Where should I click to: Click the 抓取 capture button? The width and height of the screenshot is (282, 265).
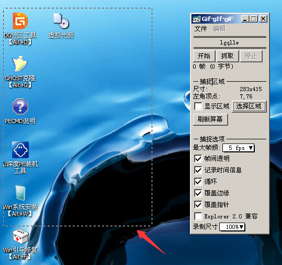click(x=228, y=56)
